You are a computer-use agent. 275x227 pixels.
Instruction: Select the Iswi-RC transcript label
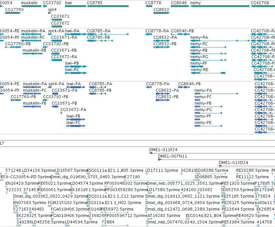(72, 70)
